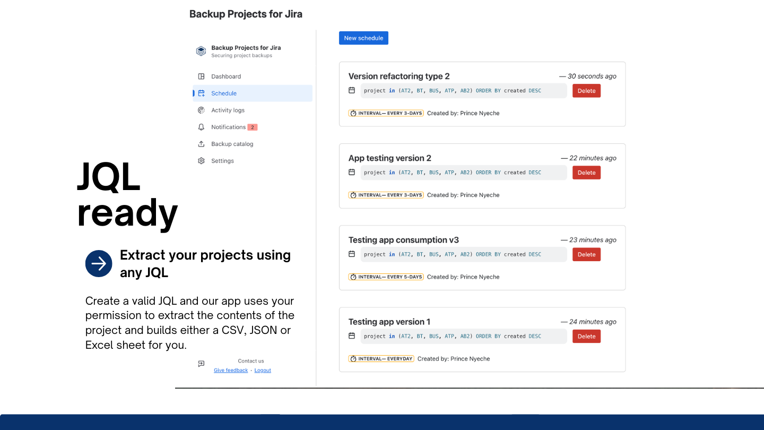Click 'Created by: Prince Nyeche' in App testing version 2
764x430 pixels.
[463, 195]
